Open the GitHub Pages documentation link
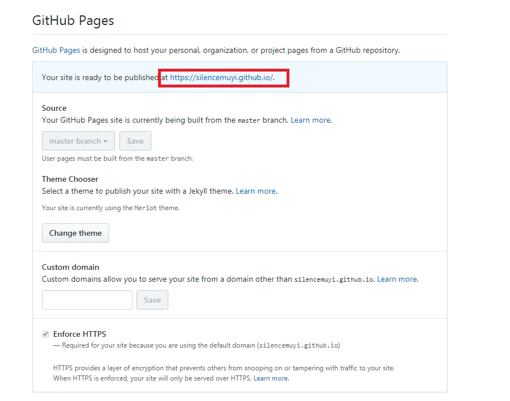 (56, 51)
